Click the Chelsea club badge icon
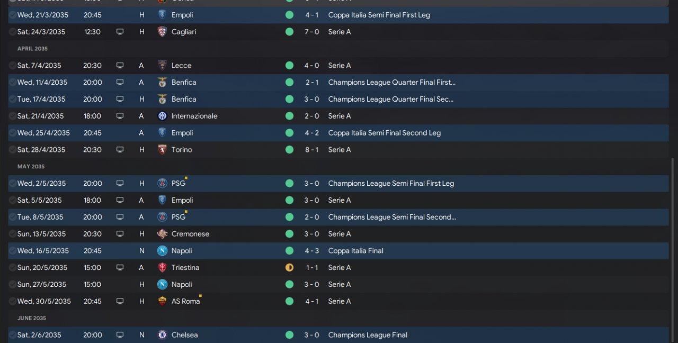 [162, 335]
